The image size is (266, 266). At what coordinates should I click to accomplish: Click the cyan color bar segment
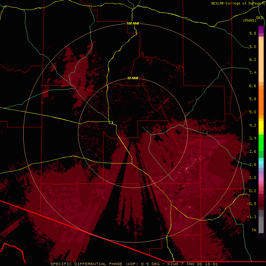pos(261,163)
